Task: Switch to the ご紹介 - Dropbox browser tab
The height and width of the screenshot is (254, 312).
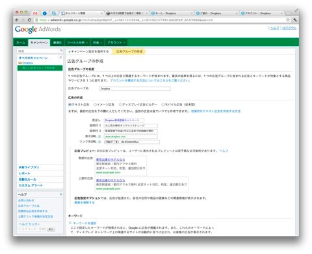Action: [x=216, y=14]
